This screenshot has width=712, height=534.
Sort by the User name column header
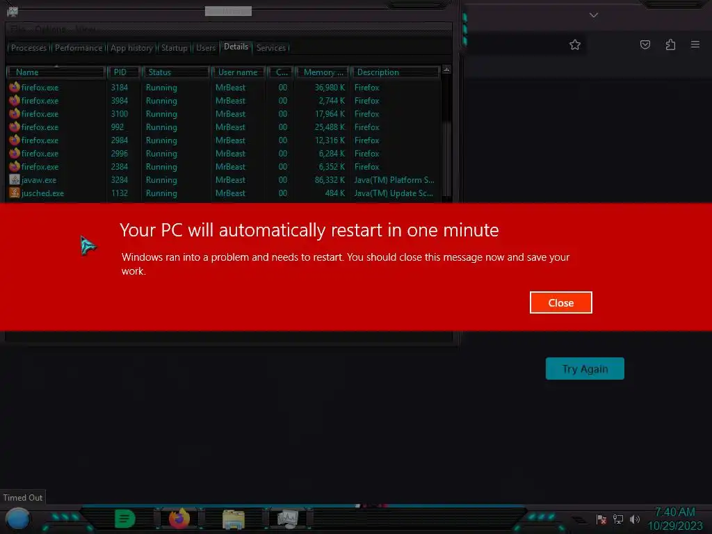point(238,72)
